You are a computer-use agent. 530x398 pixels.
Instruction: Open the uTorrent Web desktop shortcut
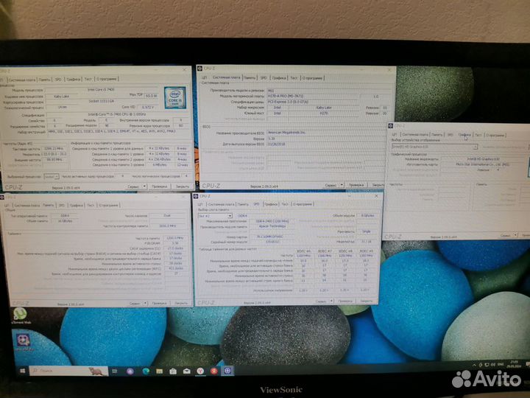(x=21, y=315)
